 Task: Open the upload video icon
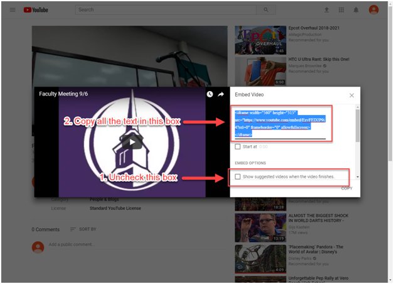point(326,10)
